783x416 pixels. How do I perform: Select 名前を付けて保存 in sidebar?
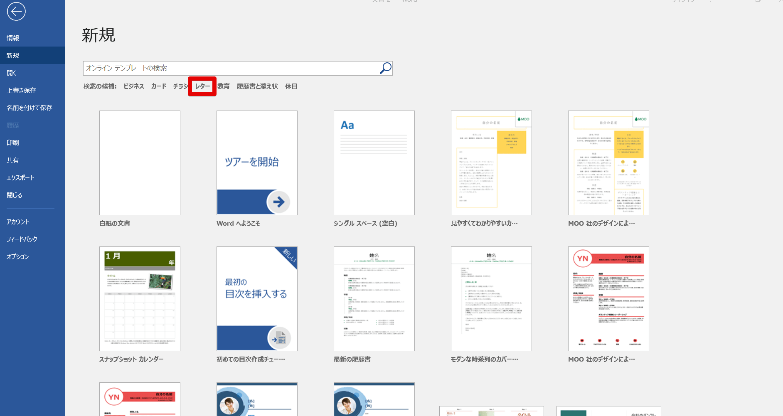tap(30, 108)
